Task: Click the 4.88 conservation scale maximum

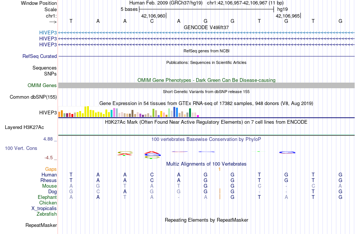Action: (48, 139)
